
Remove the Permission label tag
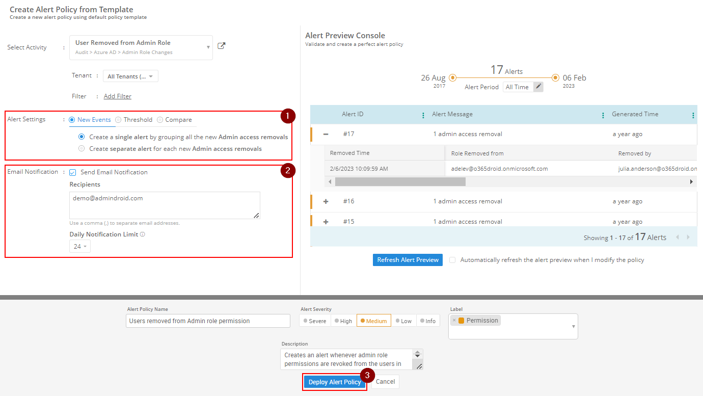coord(454,321)
